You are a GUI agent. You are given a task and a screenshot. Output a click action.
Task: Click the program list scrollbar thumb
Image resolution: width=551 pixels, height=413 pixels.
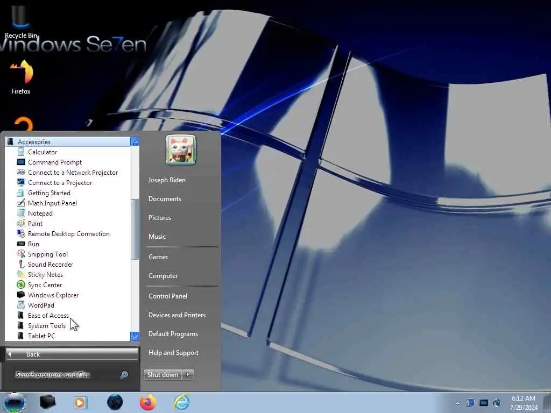[135, 229]
